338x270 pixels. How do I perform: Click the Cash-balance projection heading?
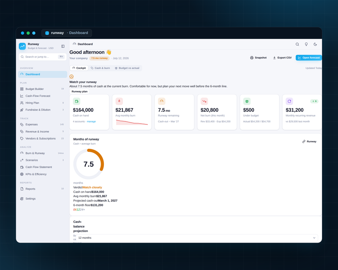point(80,226)
